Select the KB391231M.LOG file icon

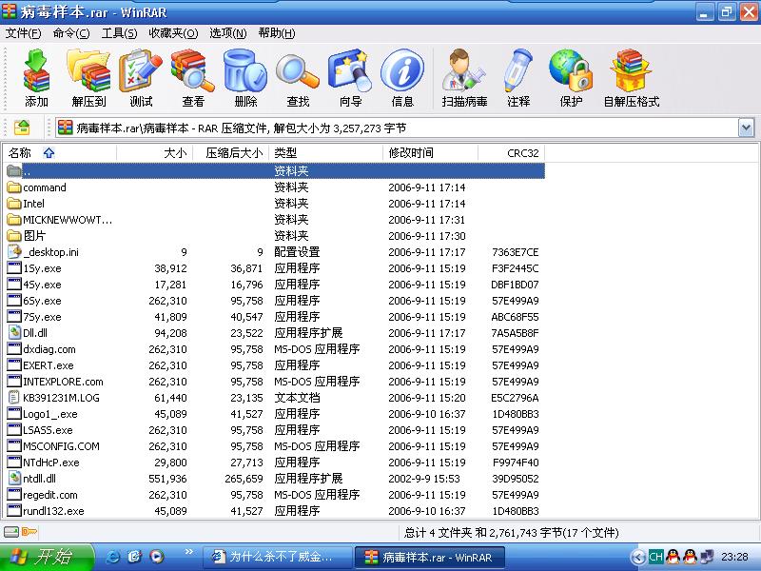click(14, 398)
